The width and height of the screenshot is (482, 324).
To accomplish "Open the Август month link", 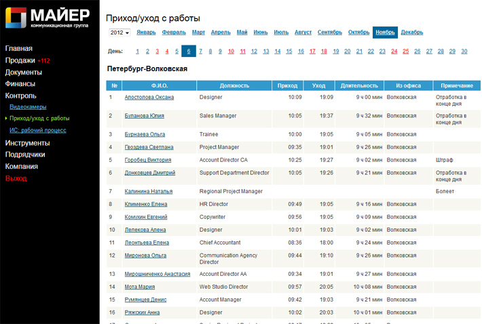I will [x=303, y=33].
